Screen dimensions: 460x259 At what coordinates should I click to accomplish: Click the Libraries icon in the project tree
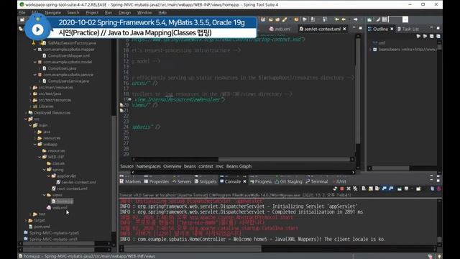coord(35,106)
